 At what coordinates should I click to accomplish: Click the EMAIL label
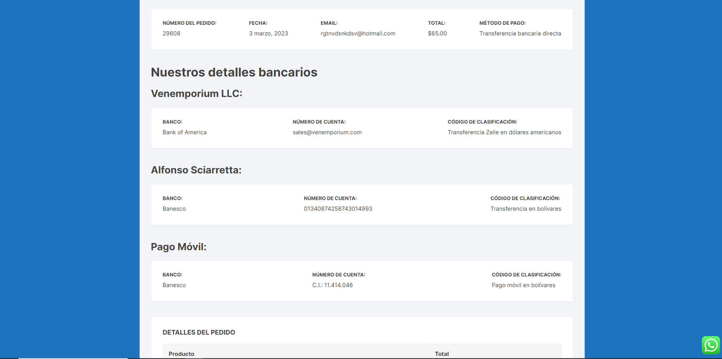[x=329, y=23]
